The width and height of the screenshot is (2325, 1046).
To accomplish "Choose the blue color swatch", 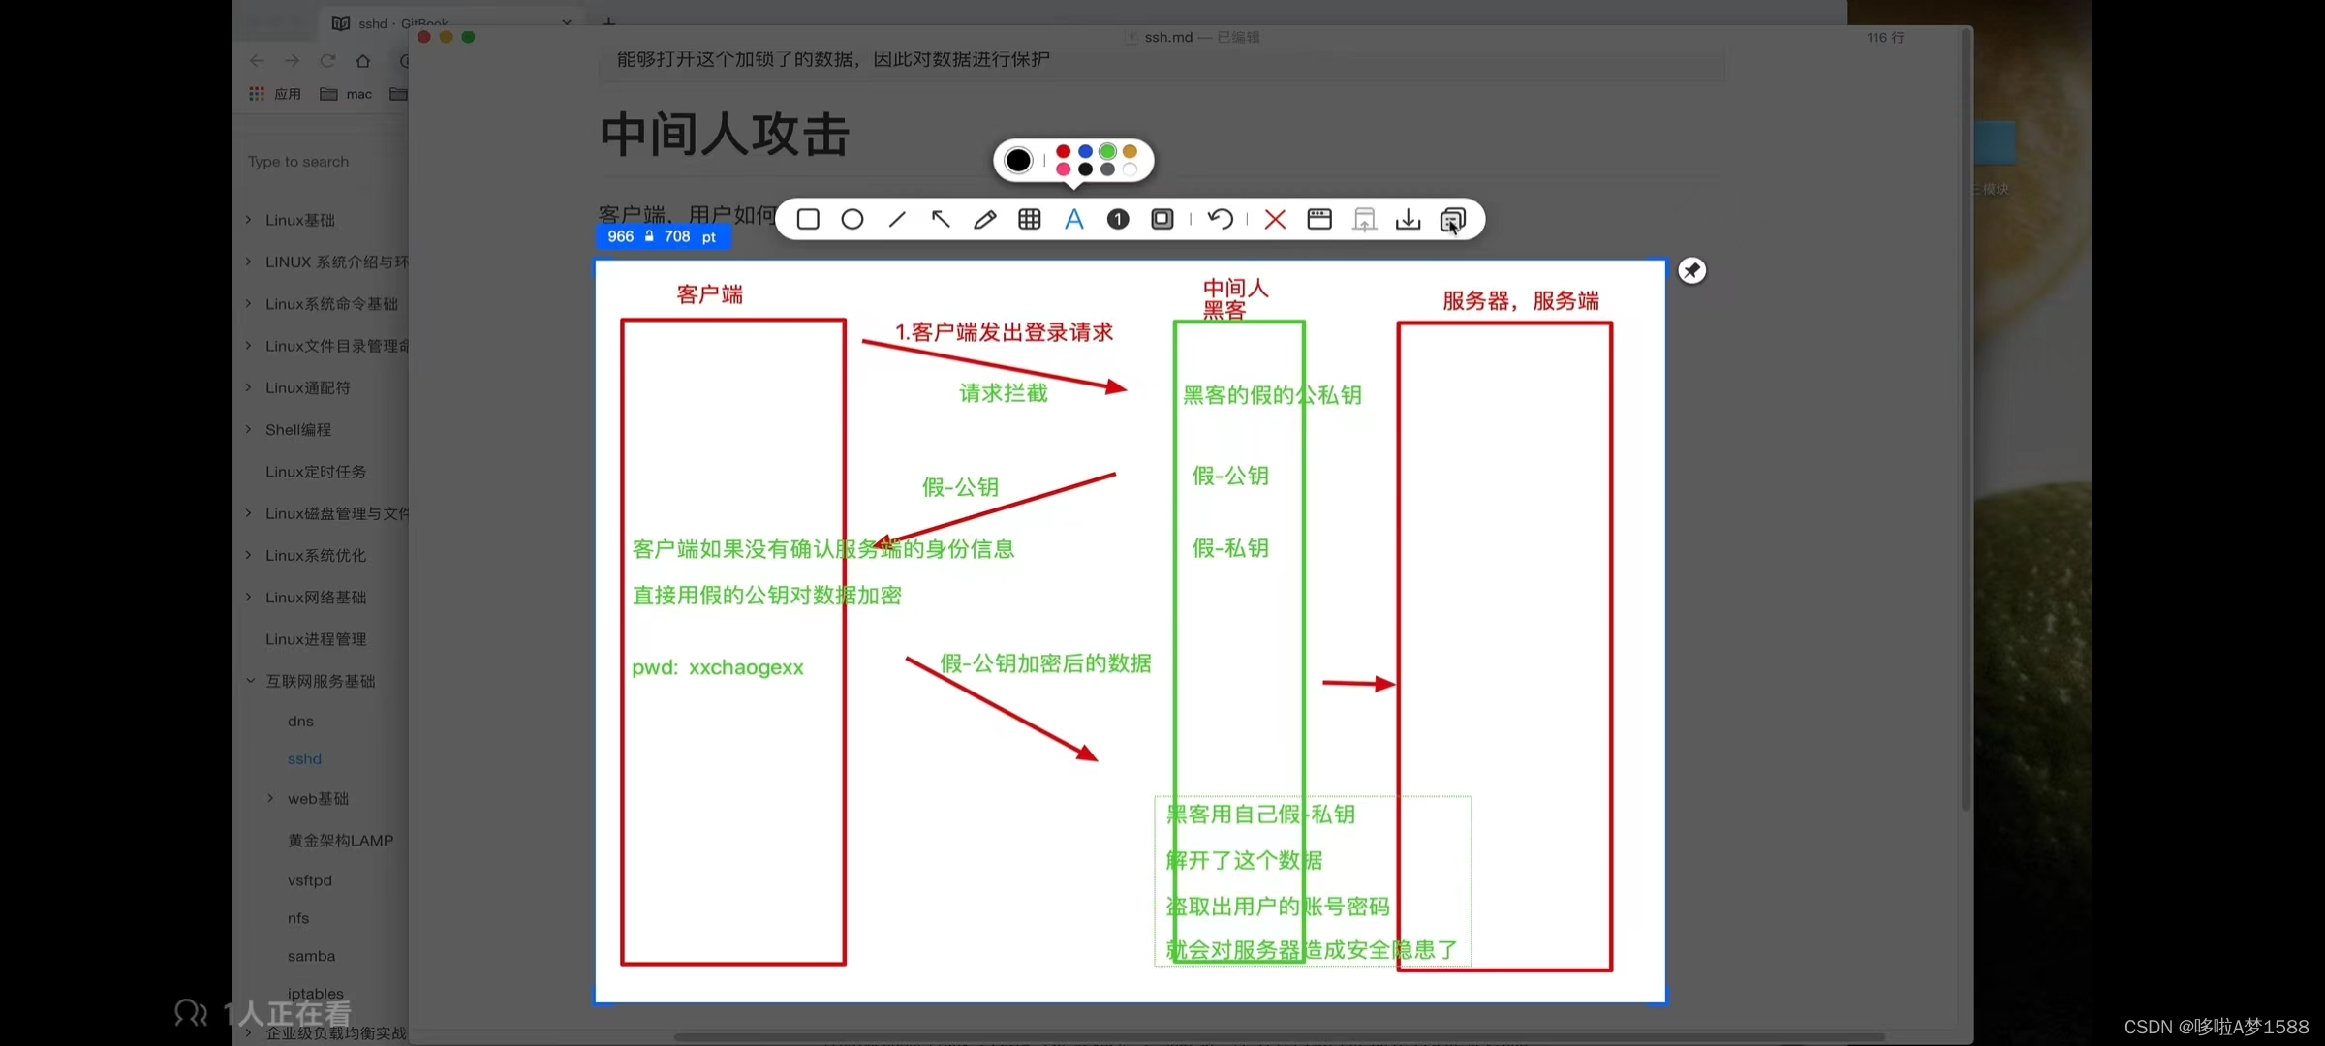I will [x=1085, y=151].
